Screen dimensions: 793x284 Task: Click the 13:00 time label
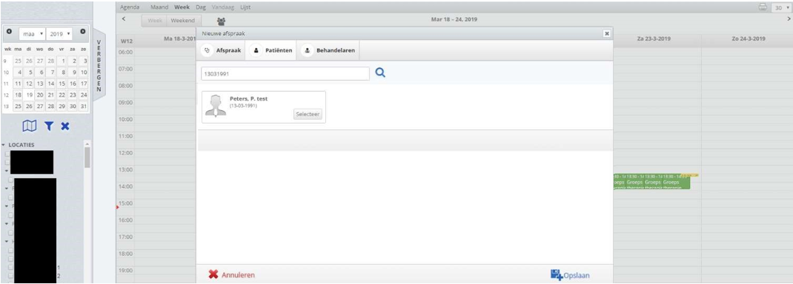tap(125, 169)
